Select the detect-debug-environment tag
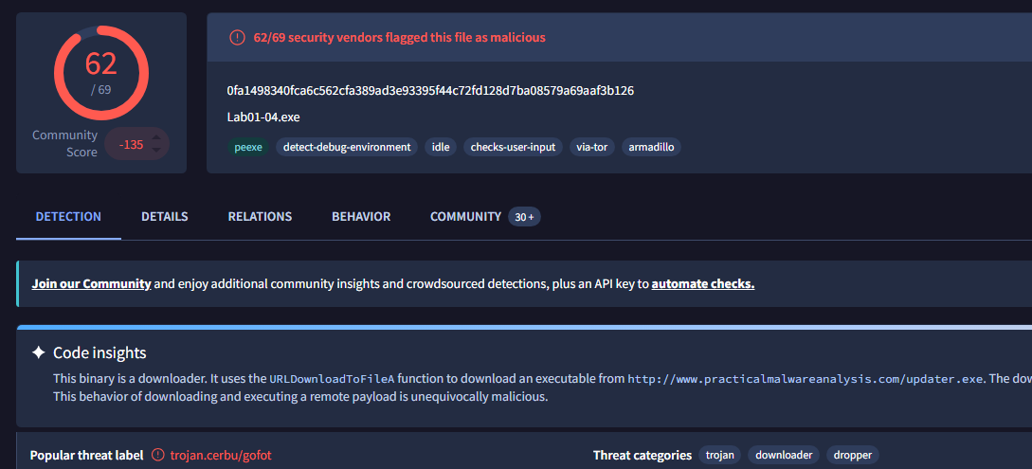Image resolution: width=1032 pixels, height=469 pixels. point(347,147)
